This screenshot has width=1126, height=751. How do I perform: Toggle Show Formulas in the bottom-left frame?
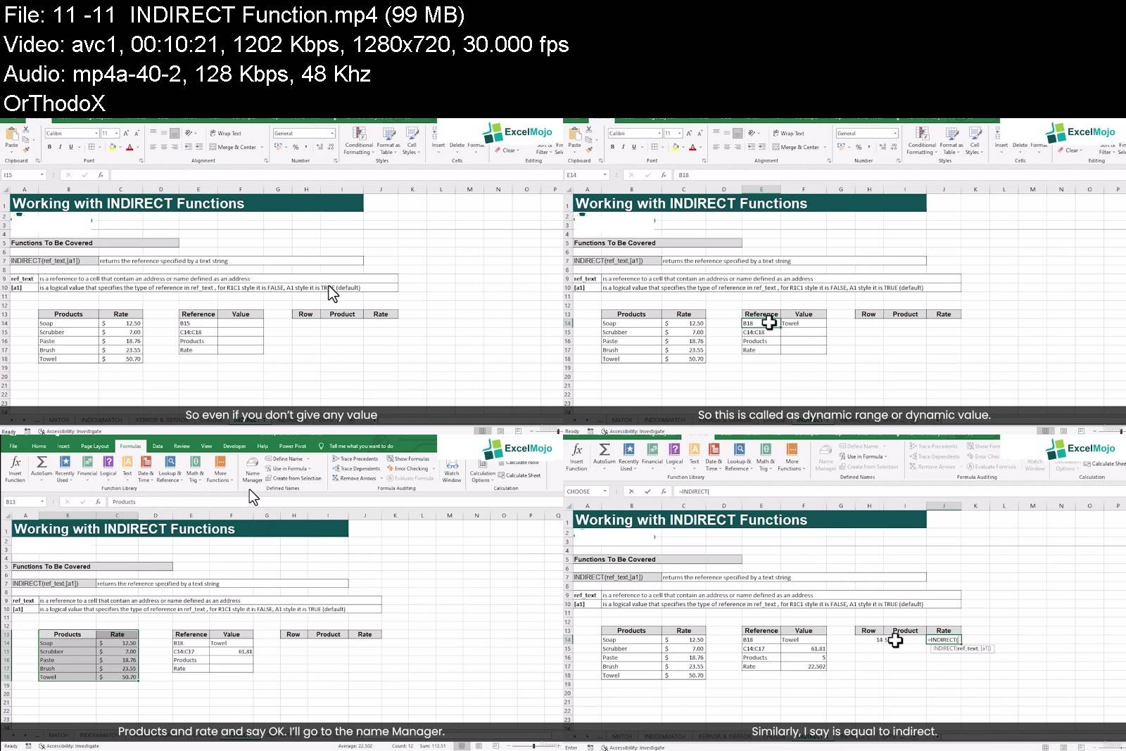click(408, 458)
